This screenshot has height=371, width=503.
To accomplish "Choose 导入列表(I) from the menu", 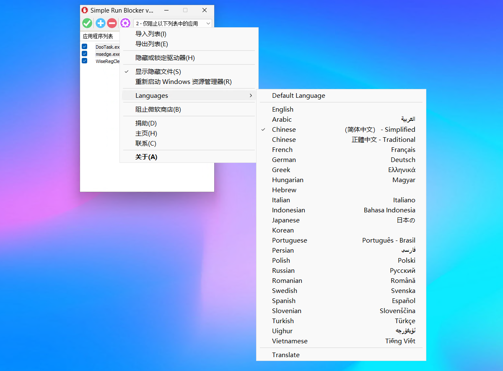I will coord(189,34).
